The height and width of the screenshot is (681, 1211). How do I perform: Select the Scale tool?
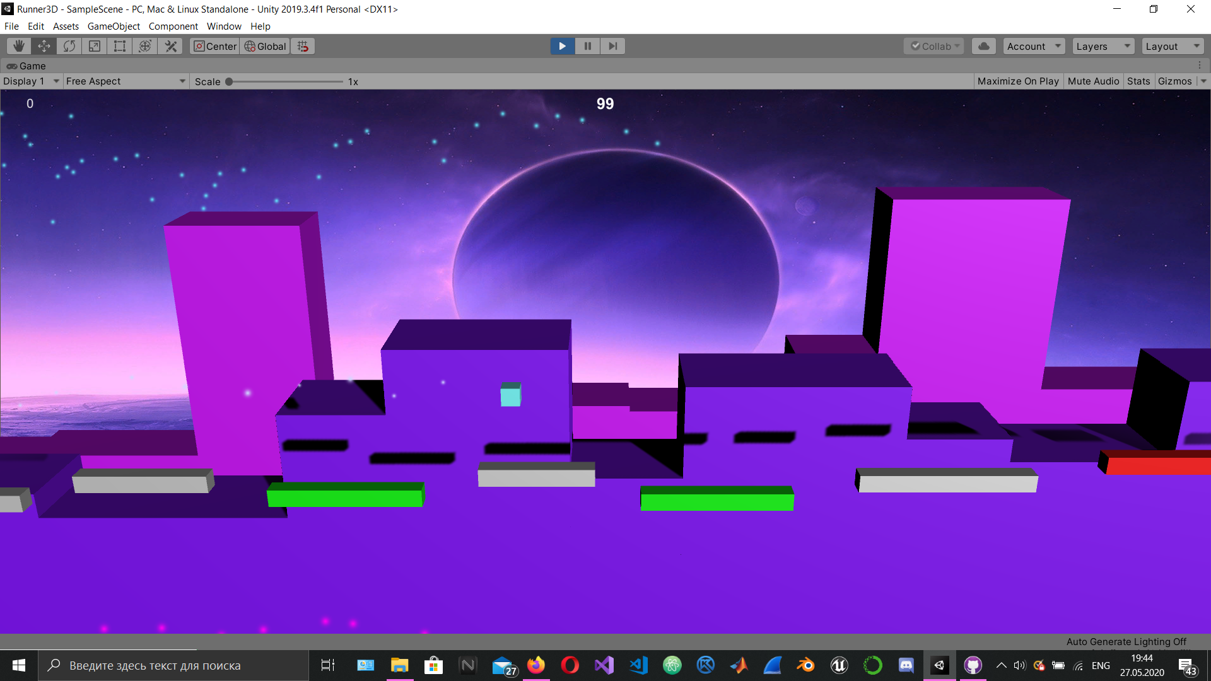95,46
